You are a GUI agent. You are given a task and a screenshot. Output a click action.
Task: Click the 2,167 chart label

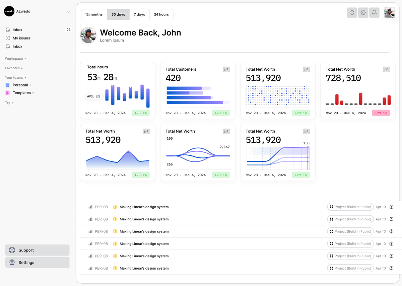pos(224,147)
